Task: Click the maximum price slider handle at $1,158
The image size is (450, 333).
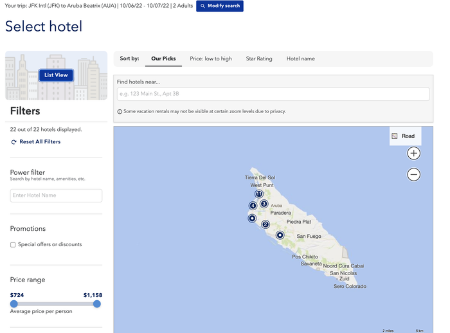Action: [97, 303]
